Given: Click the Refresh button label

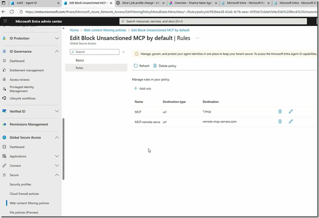Looking at the screenshot, I should click(144, 66).
